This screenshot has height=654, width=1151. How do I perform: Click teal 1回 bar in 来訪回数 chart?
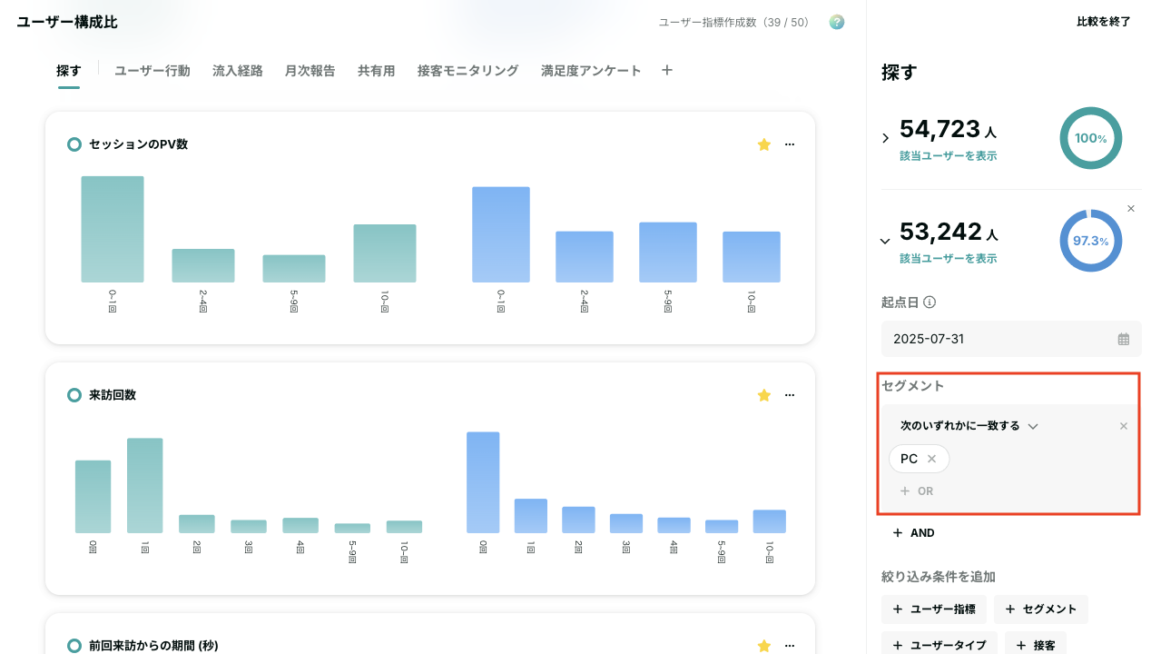(x=145, y=485)
